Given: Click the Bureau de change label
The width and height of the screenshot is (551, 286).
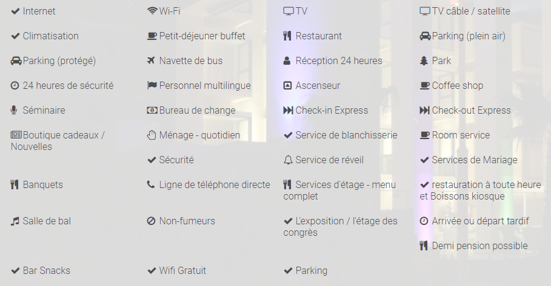Looking at the screenshot, I should [x=197, y=110].
